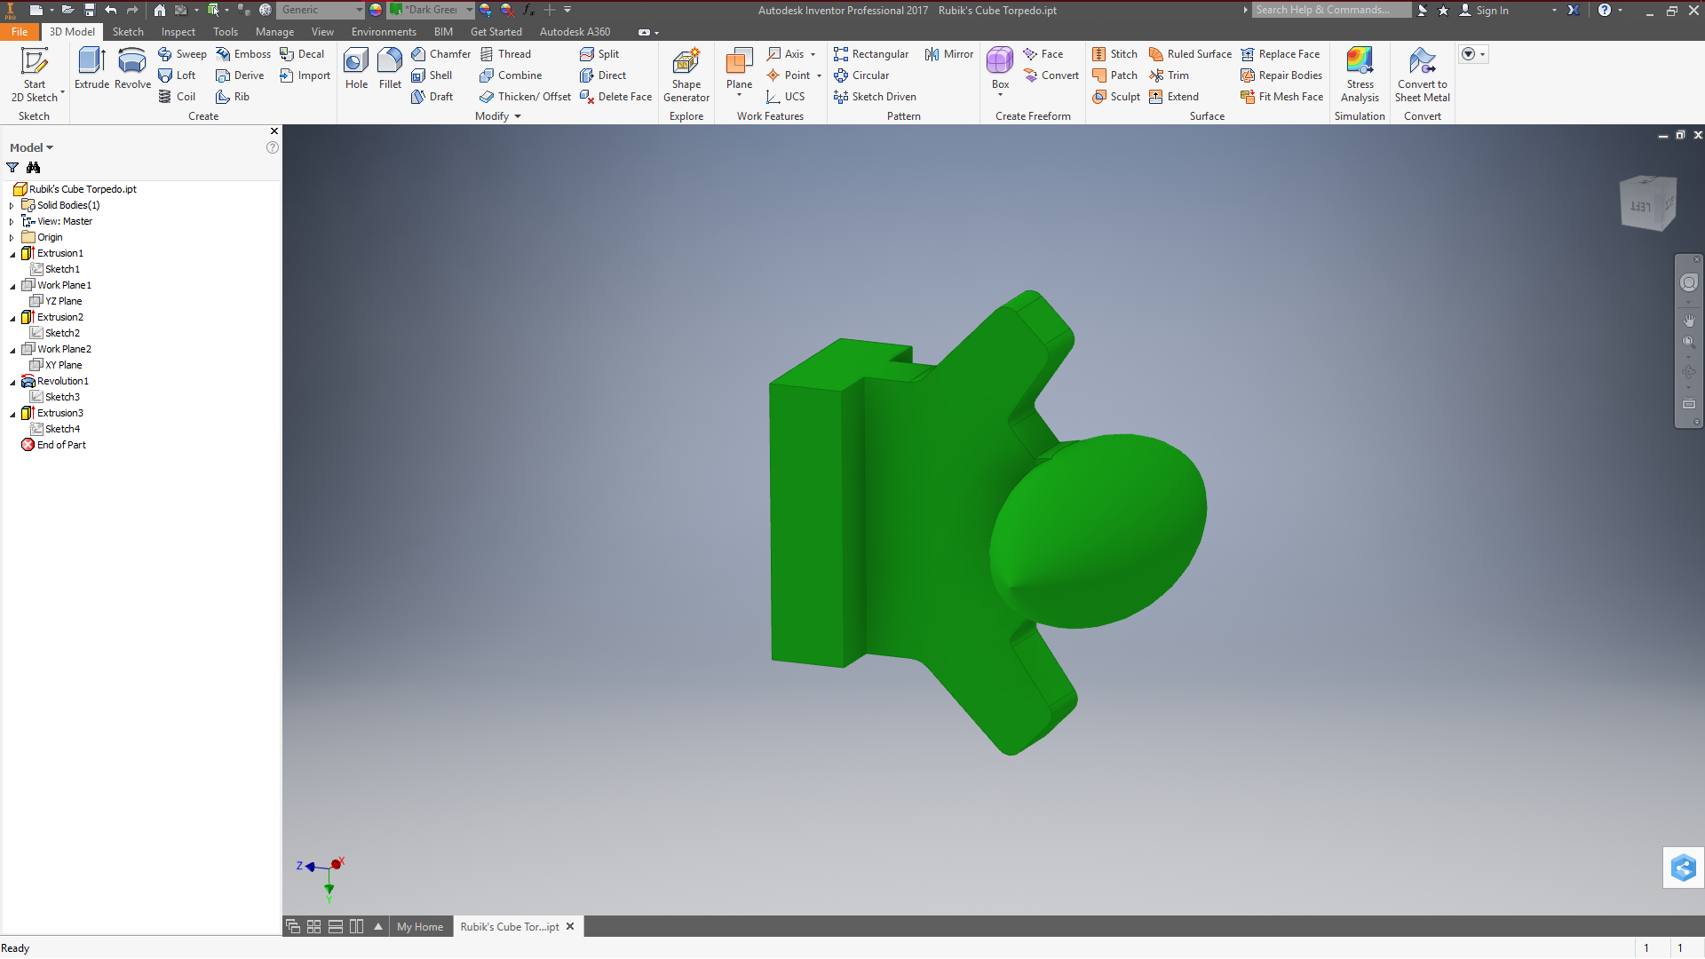Expand the View: Master node
This screenshot has height=959, width=1705.
pyautogui.click(x=12, y=221)
